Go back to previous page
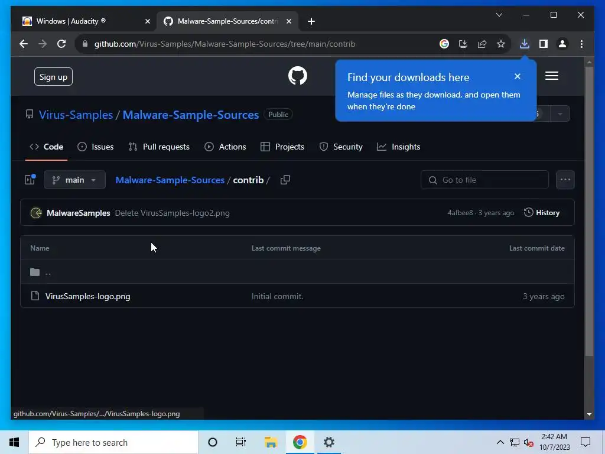Image resolution: width=605 pixels, height=454 pixels. [24, 44]
